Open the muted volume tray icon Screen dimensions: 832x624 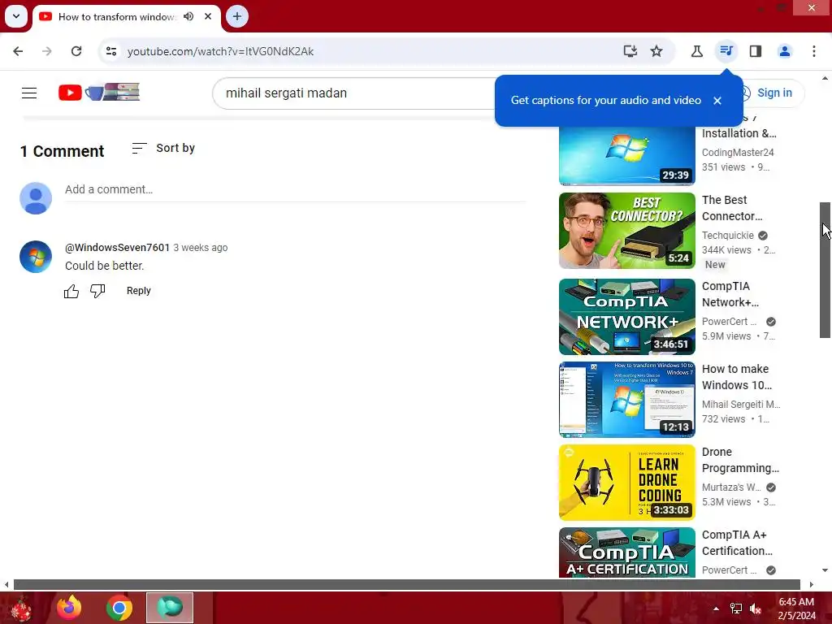click(756, 609)
